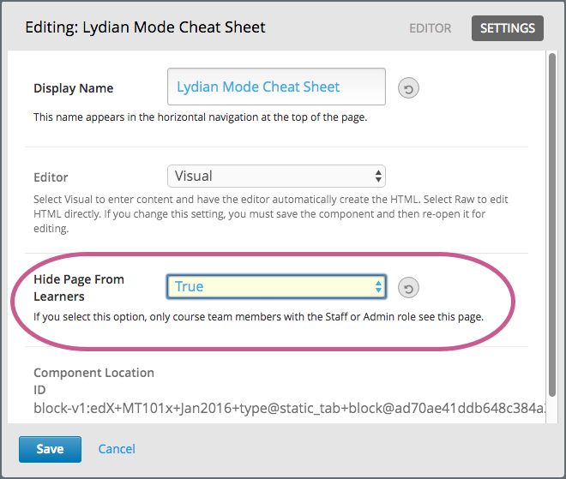Image resolution: width=566 pixels, height=479 pixels.
Task: Open the Editor dropdown showing Visual
Action: tap(276, 177)
